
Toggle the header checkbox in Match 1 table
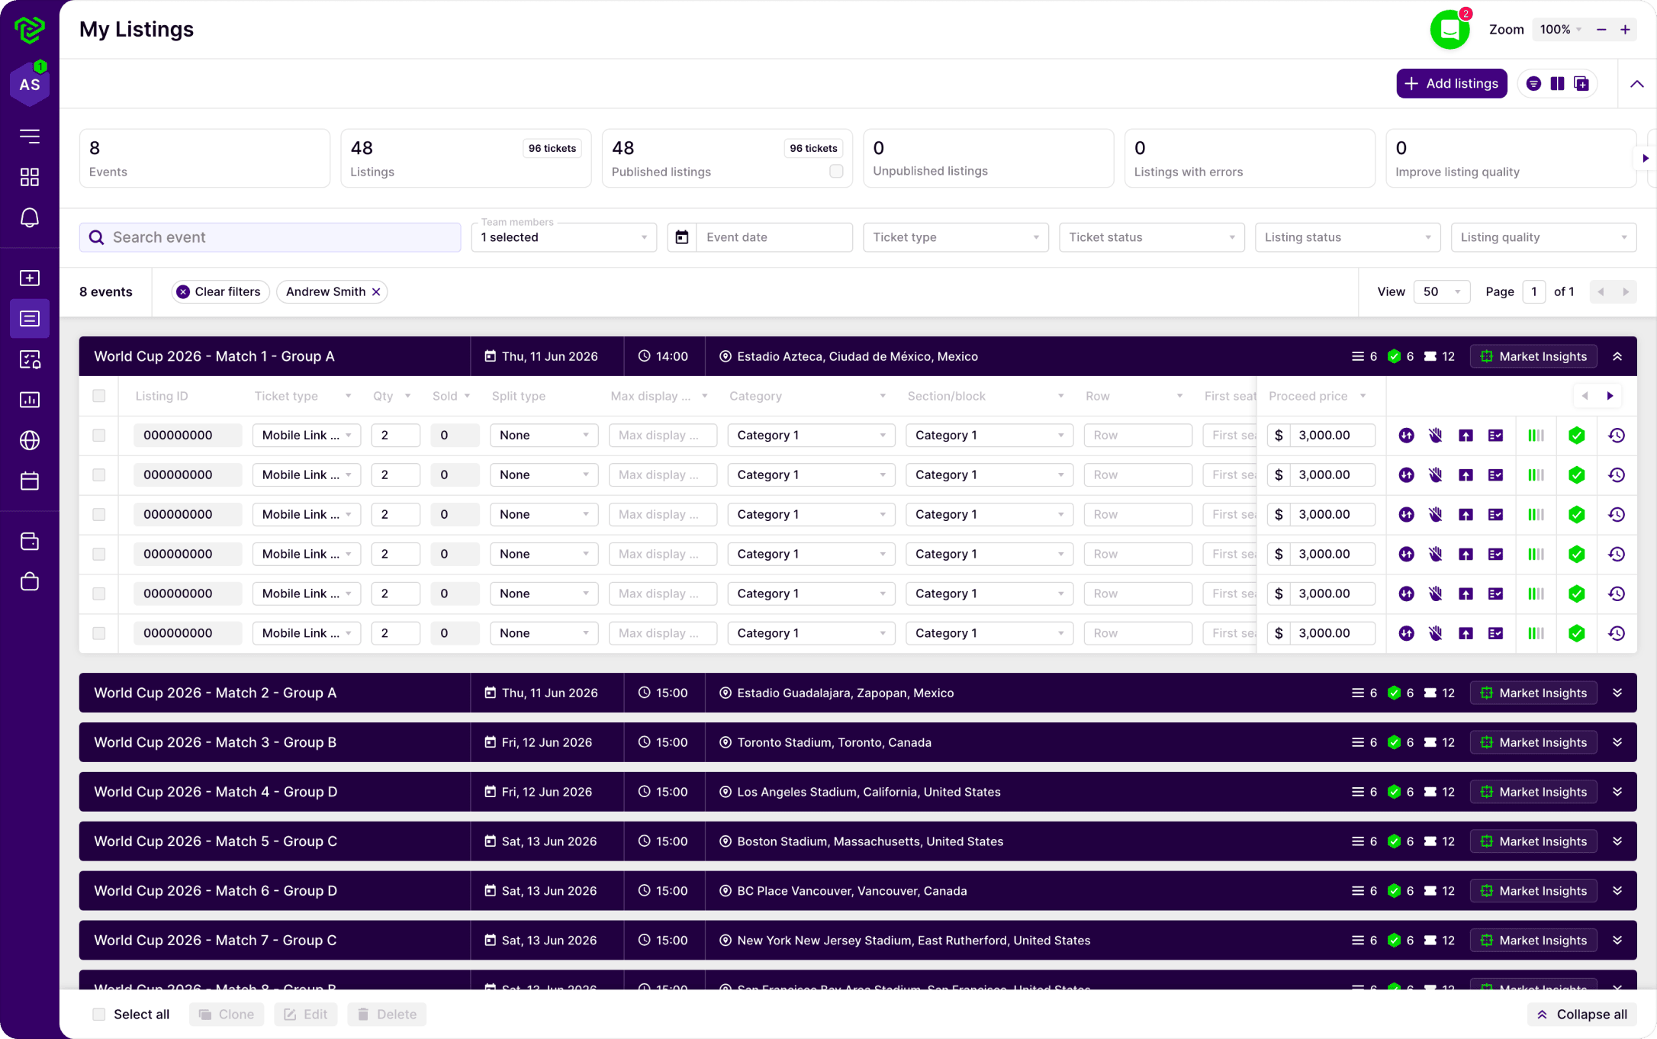(99, 396)
